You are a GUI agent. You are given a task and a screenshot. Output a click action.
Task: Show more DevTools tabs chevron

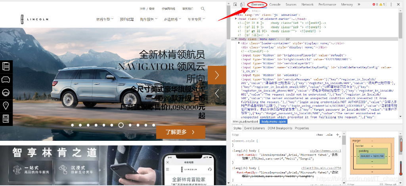click(359, 4)
